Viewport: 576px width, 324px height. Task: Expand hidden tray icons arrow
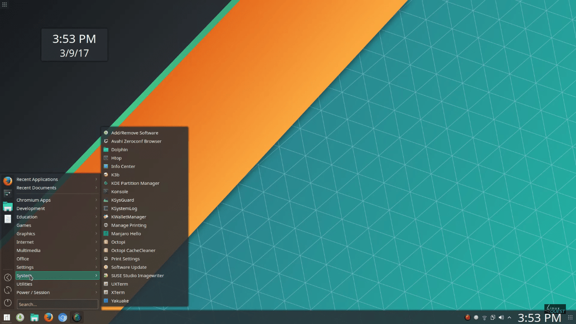[509, 317]
